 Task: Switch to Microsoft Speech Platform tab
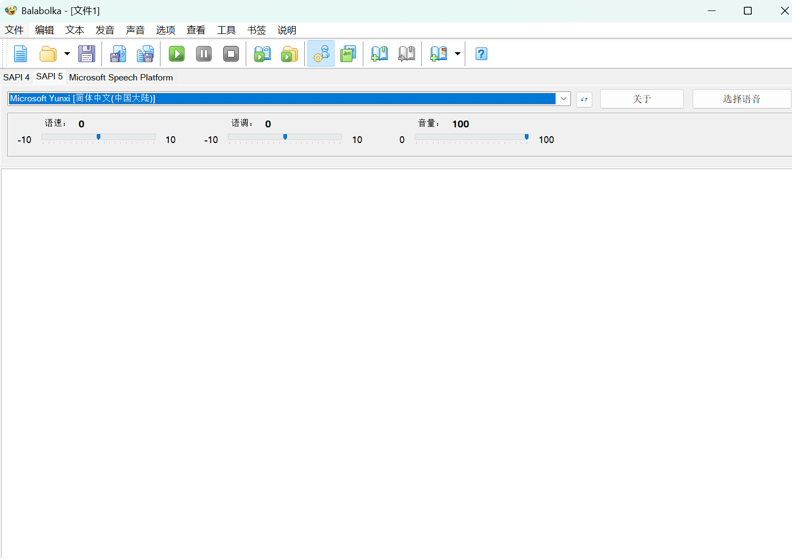pos(121,77)
